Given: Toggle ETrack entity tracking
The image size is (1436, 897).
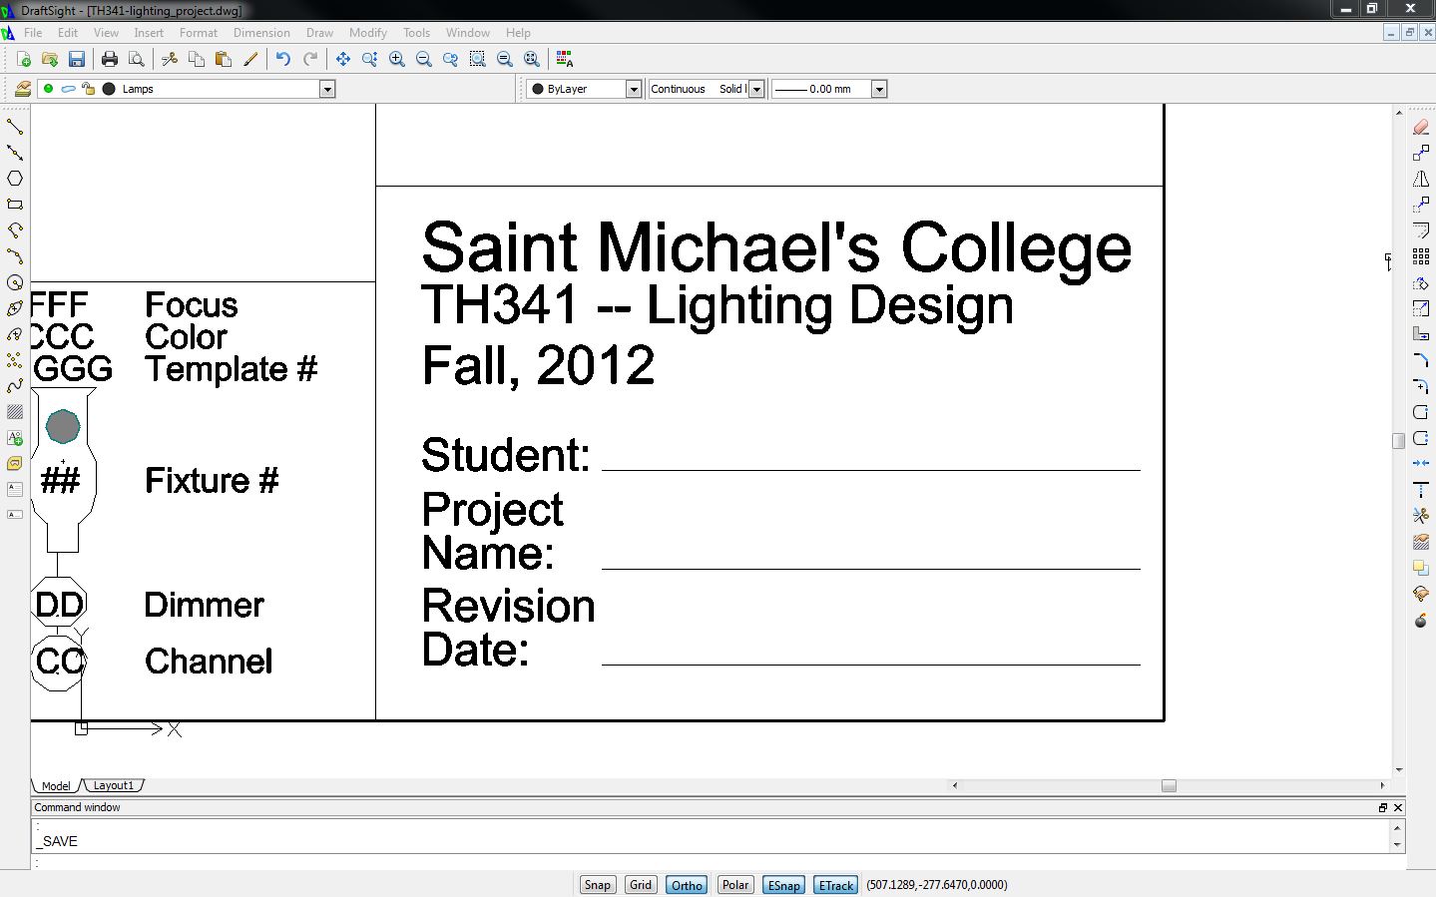Looking at the screenshot, I should click(x=835, y=885).
